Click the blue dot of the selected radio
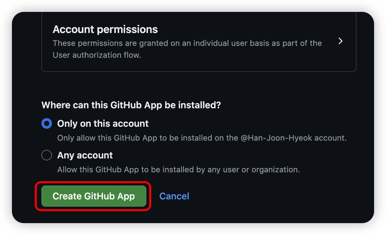This screenshot has height=235, width=386. 47,124
